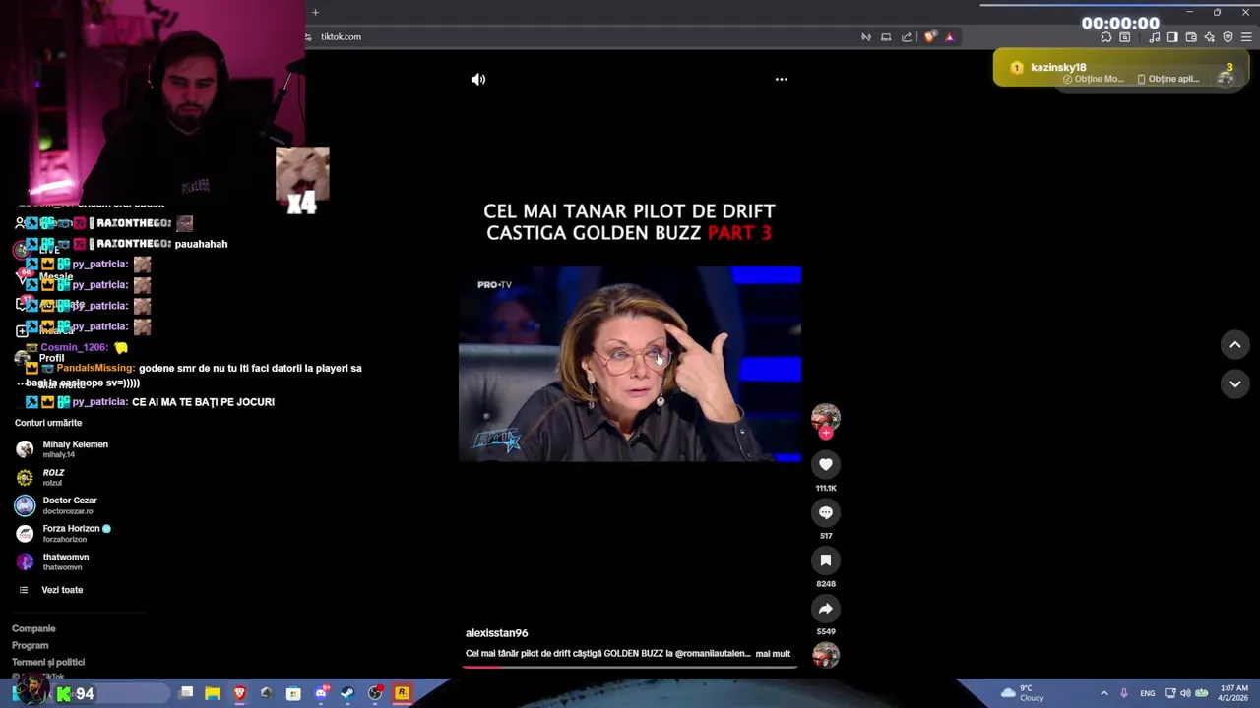Click the Cosmin_1206 chat username
Image resolution: width=1260 pixels, height=708 pixels.
[75, 347]
